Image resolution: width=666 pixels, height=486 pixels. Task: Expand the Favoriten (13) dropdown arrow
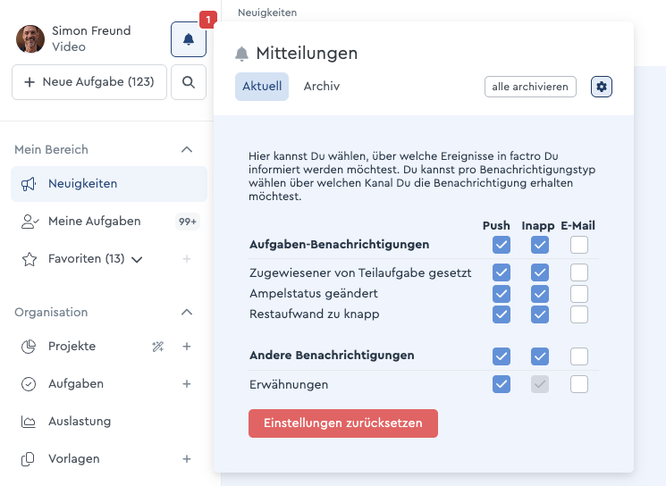click(137, 259)
